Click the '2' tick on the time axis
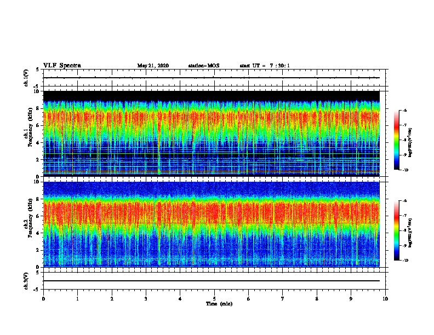Image resolution: width=434 pixels, height=335 pixels. pyautogui.click(x=112, y=299)
